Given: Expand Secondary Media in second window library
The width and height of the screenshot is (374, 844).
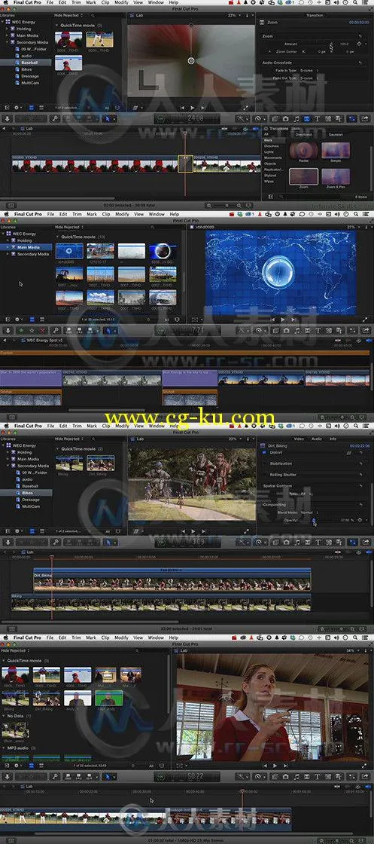Looking at the screenshot, I should coord(8,254).
